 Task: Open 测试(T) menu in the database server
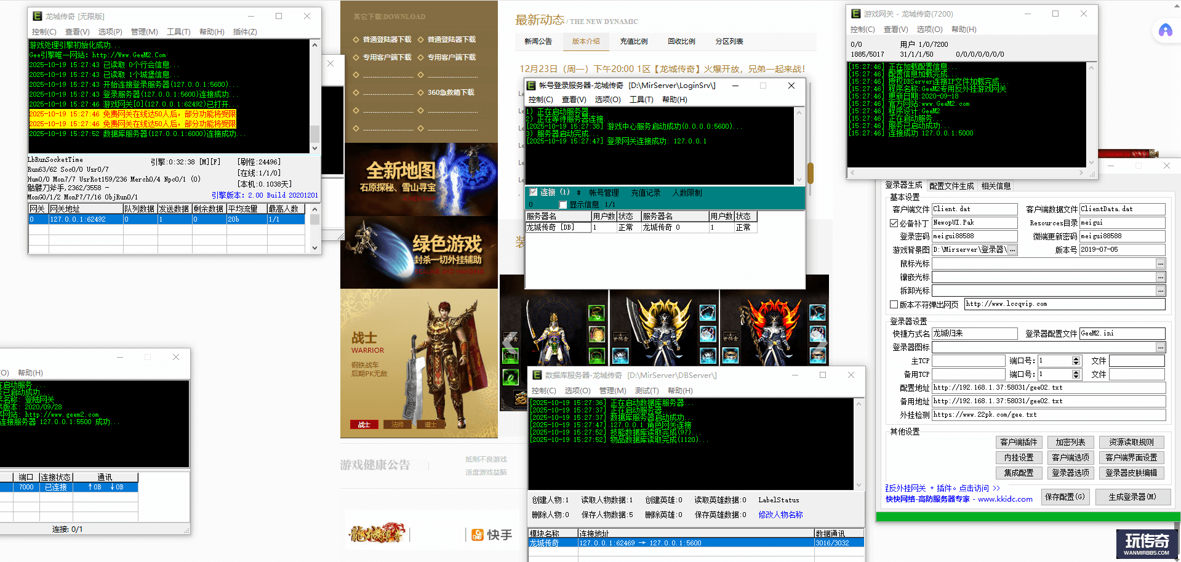coord(647,391)
